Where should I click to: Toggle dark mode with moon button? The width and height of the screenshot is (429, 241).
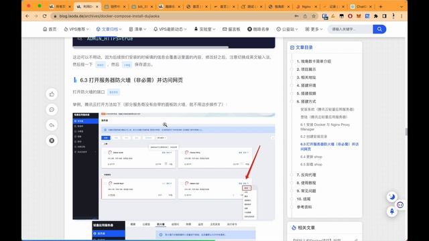coord(392,197)
